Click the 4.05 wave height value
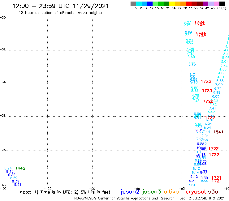This screenshot has width=229, height=201. tap(190, 42)
